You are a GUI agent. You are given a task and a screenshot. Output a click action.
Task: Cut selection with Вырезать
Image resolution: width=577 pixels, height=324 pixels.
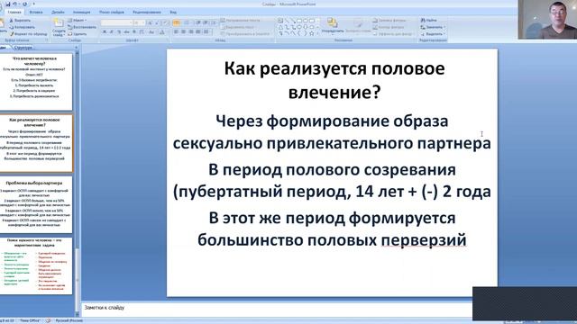click(20, 20)
